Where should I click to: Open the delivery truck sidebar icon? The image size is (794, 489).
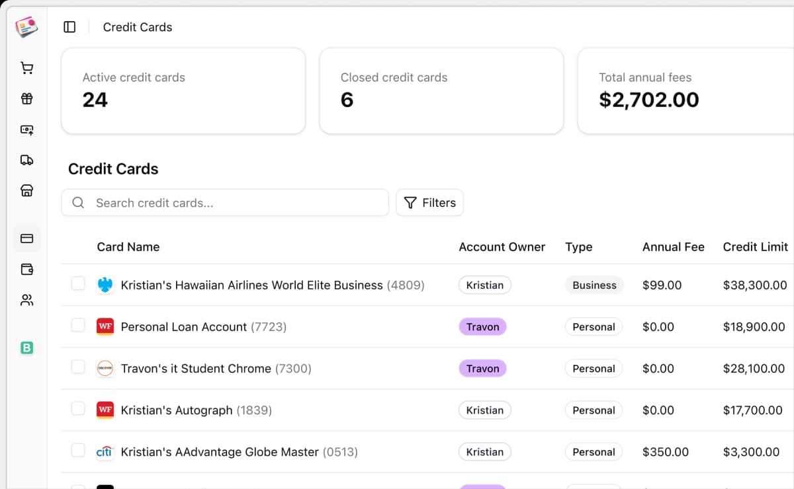tap(26, 160)
